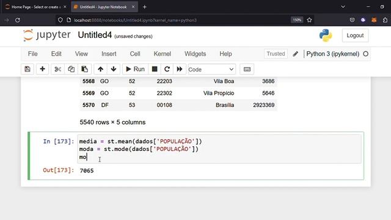Rename notebook by clicking Untitled4 title
The height and width of the screenshot is (220, 391).
[95, 35]
